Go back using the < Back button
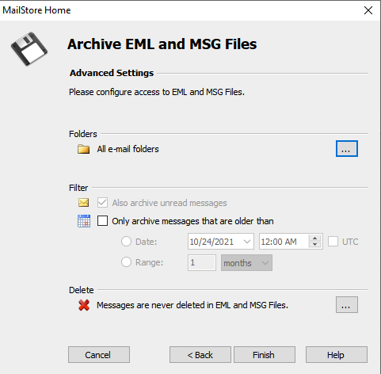The width and height of the screenshot is (381, 374). click(x=200, y=355)
